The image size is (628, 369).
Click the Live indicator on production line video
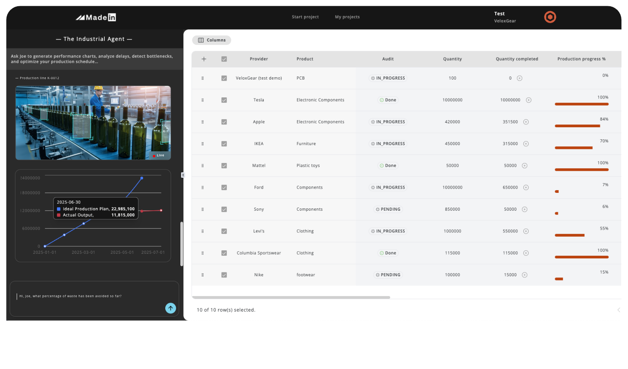pos(159,155)
